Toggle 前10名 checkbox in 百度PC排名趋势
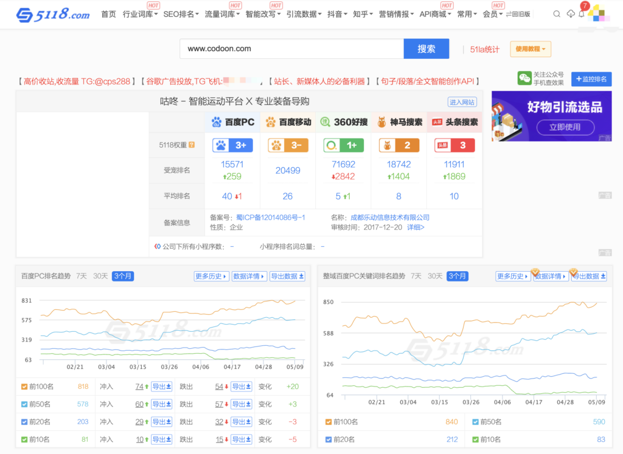The height and width of the screenshot is (454, 623). tap(24, 439)
